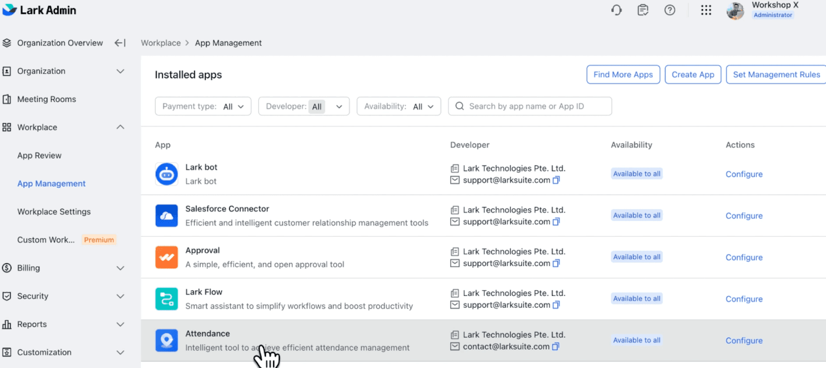Open customer support headset icon

point(616,10)
